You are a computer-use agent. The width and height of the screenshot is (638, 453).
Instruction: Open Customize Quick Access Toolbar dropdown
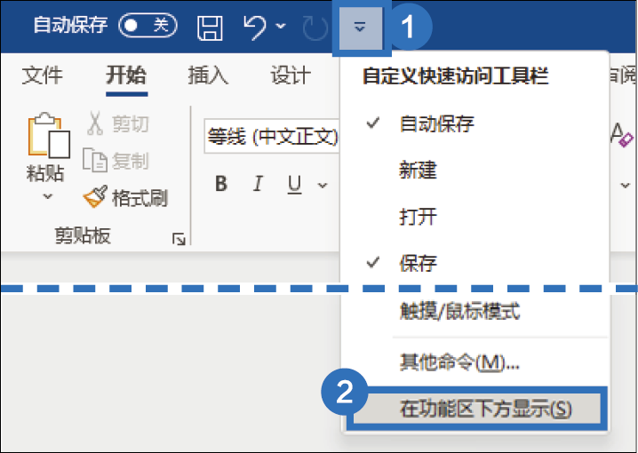pyautogui.click(x=360, y=28)
